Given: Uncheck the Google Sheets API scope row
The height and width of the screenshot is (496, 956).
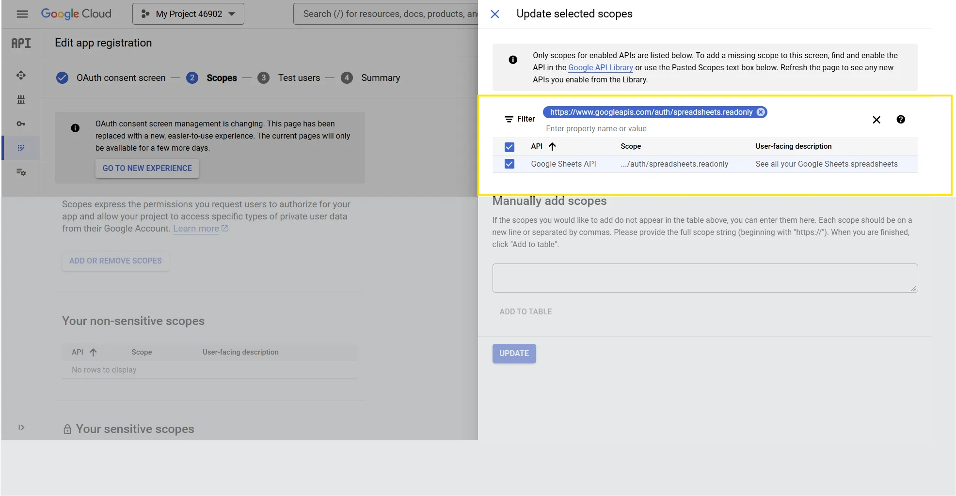Looking at the screenshot, I should tap(510, 164).
